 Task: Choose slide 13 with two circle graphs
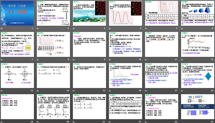(x=17, y=75)
